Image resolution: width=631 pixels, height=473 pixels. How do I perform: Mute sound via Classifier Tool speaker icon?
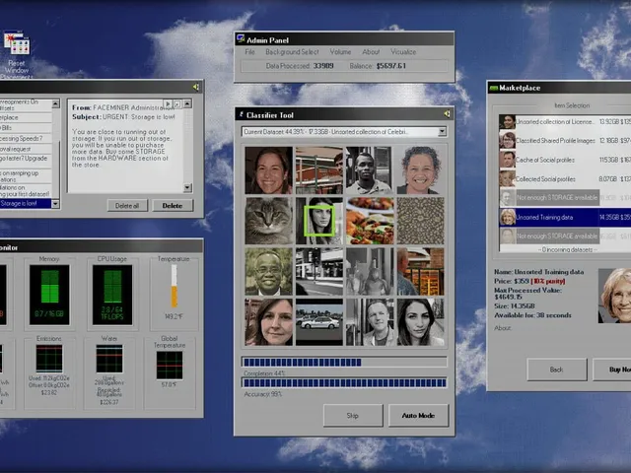click(447, 114)
